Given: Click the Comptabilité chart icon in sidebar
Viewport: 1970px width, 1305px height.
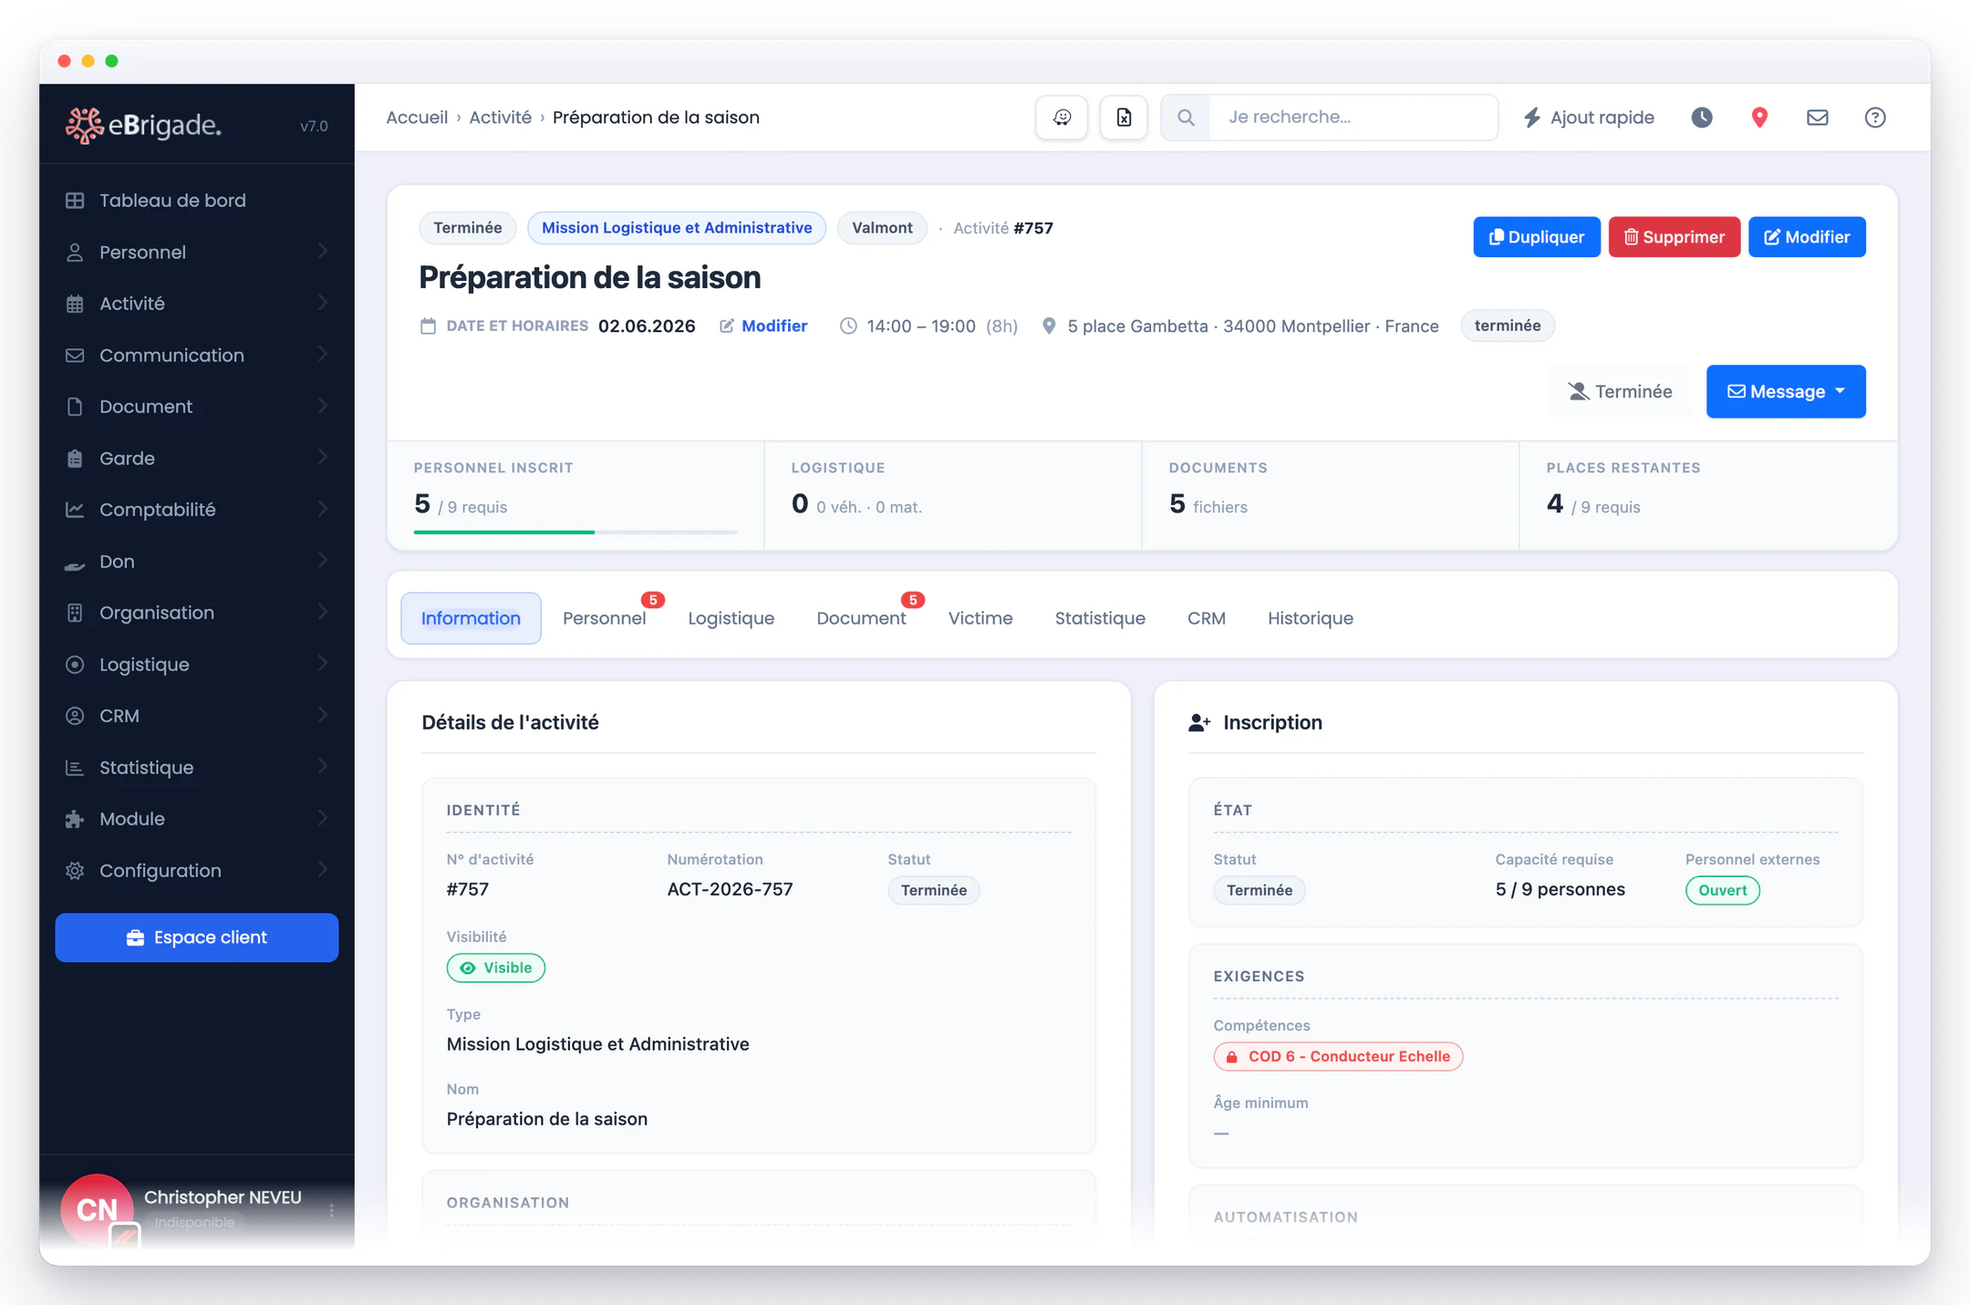Looking at the screenshot, I should (75, 510).
